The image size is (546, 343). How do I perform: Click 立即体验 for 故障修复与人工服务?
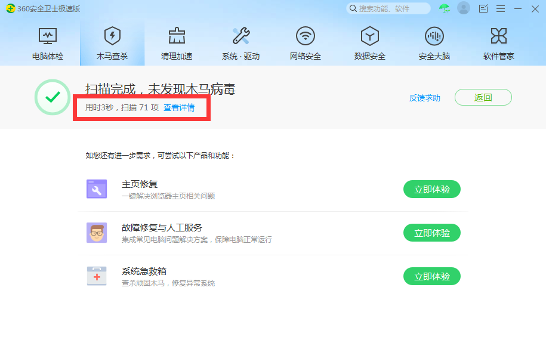432,233
